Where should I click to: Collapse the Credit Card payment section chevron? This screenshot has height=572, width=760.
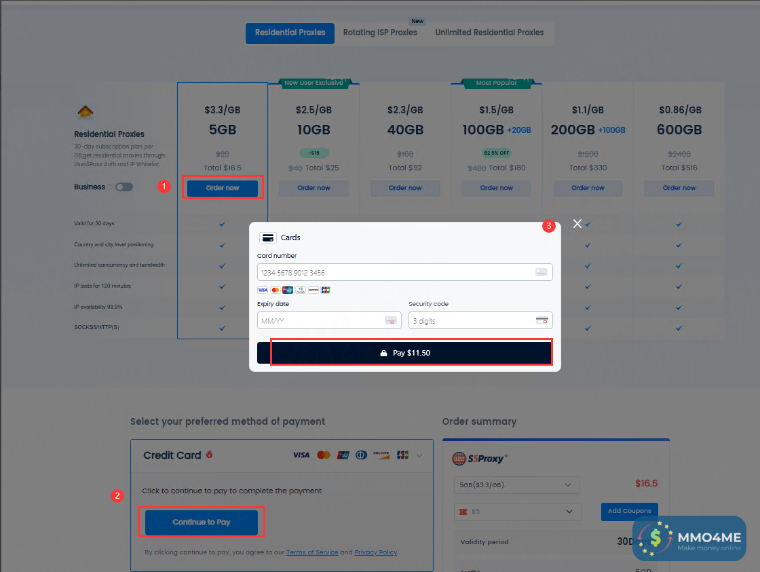pyautogui.click(x=419, y=455)
